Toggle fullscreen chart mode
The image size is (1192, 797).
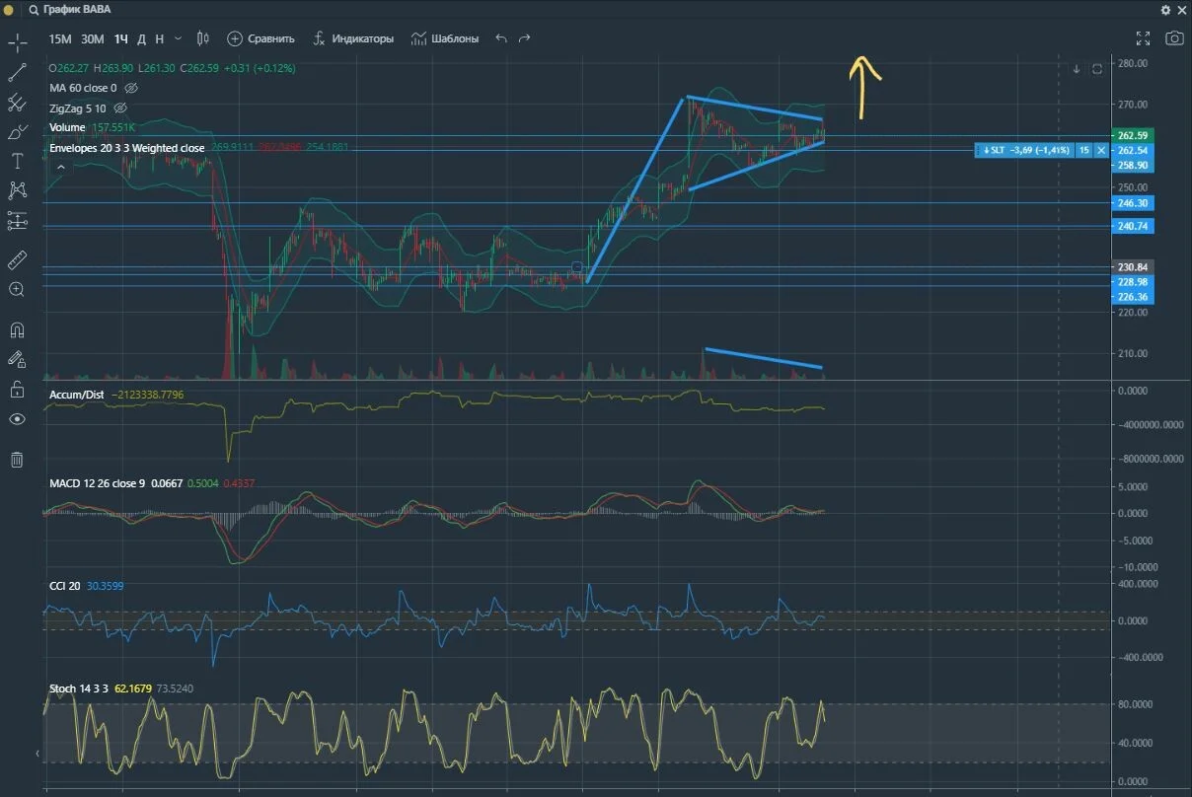[1144, 38]
